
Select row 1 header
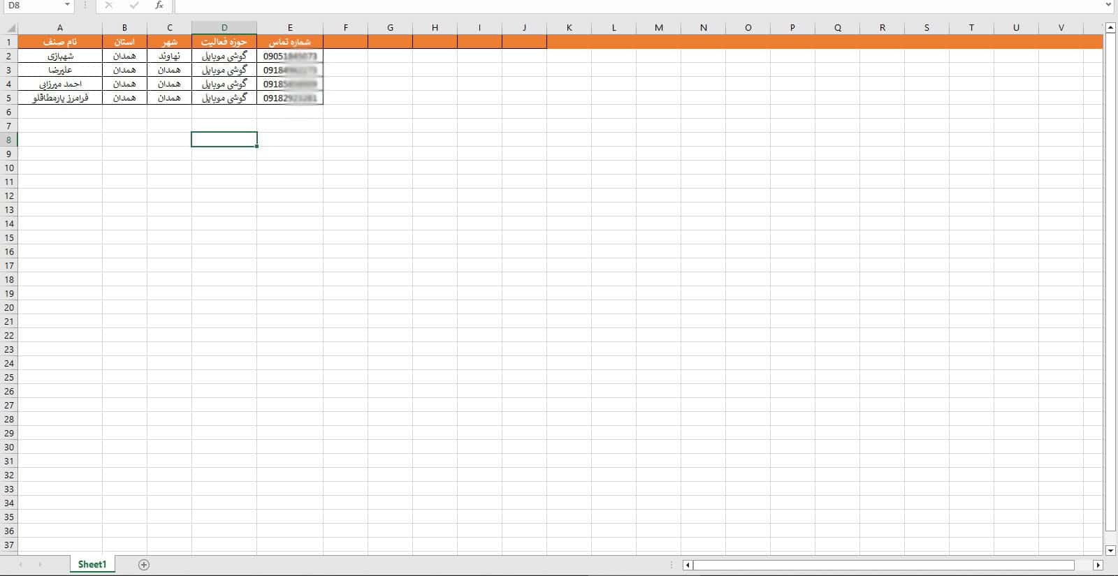[x=9, y=42]
